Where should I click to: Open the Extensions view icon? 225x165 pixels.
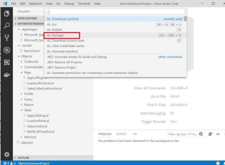click(7, 62)
